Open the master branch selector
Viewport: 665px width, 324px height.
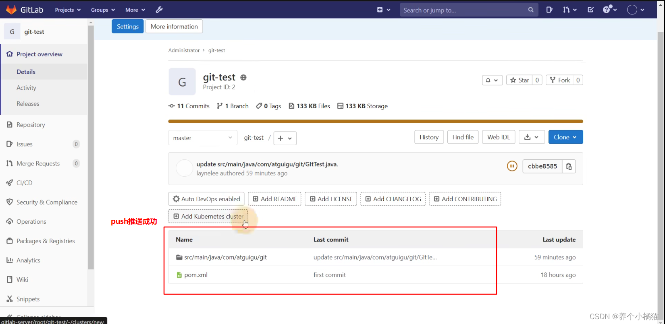[x=203, y=138]
